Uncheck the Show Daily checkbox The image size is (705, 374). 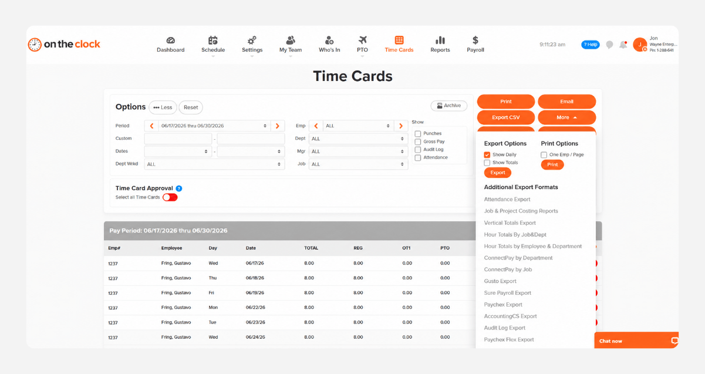pos(487,155)
